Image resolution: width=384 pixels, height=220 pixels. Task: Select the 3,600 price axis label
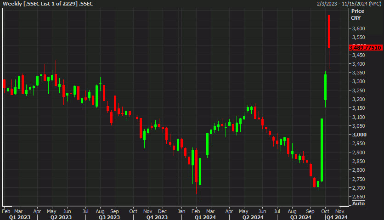coord(359,28)
